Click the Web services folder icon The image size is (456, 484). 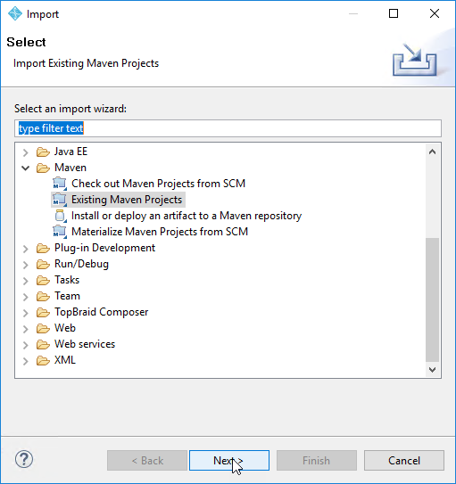point(43,344)
